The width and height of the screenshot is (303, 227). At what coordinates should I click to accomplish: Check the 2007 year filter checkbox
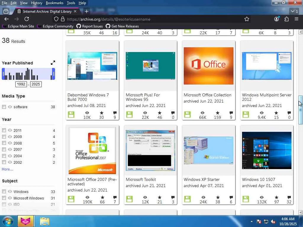(4, 149)
